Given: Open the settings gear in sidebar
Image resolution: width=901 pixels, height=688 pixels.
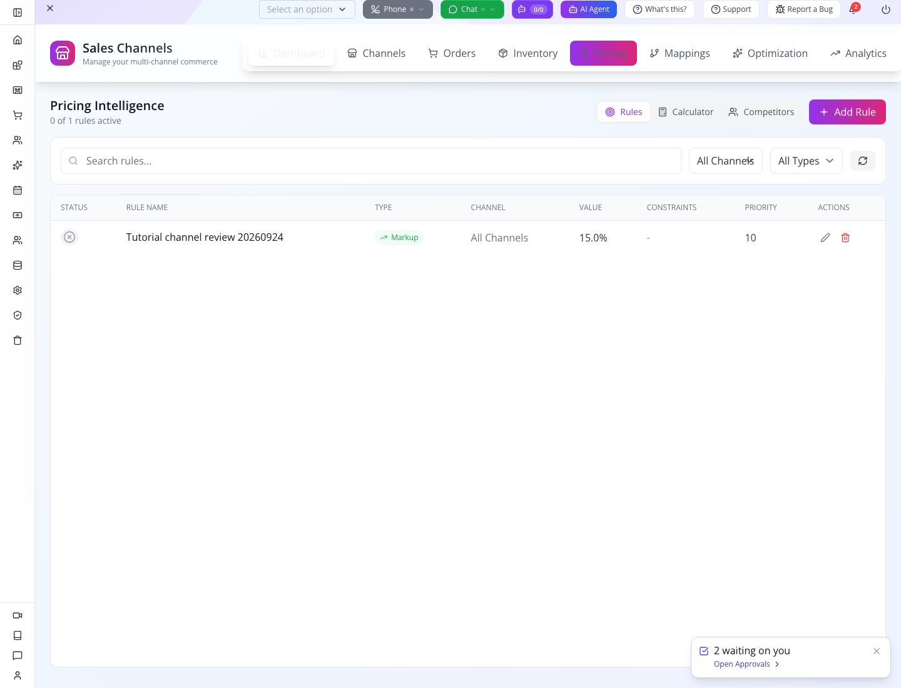Looking at the screenshot, I should click(x=18, y=290).
